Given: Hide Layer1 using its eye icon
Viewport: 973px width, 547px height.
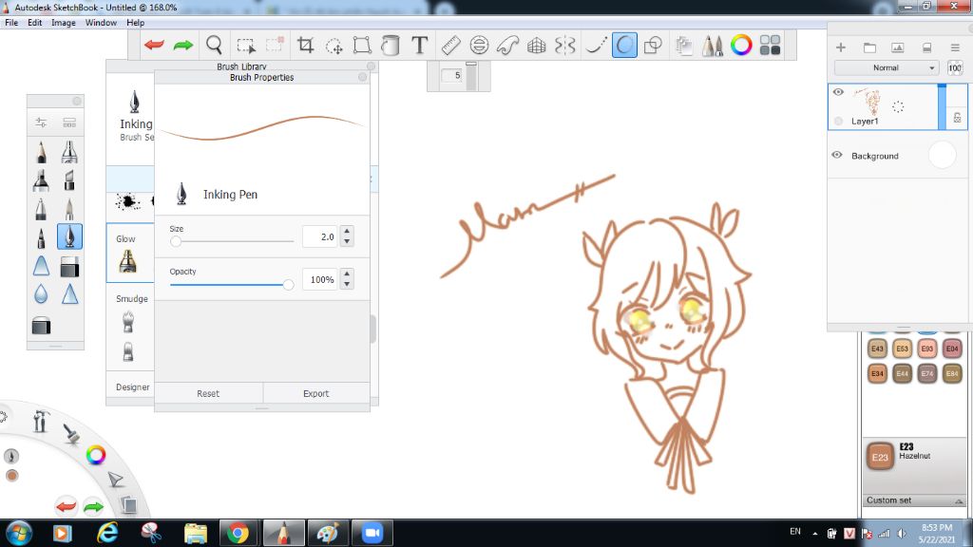Looking at the screenshot, I should tap(838, 92).
